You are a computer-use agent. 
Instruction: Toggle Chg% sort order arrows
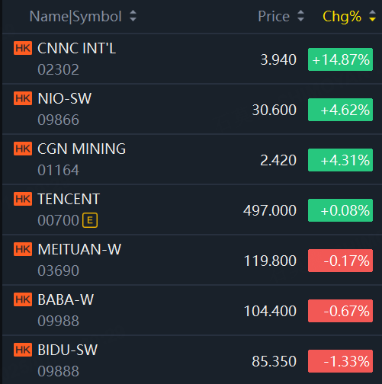click(x=372, y=16)
